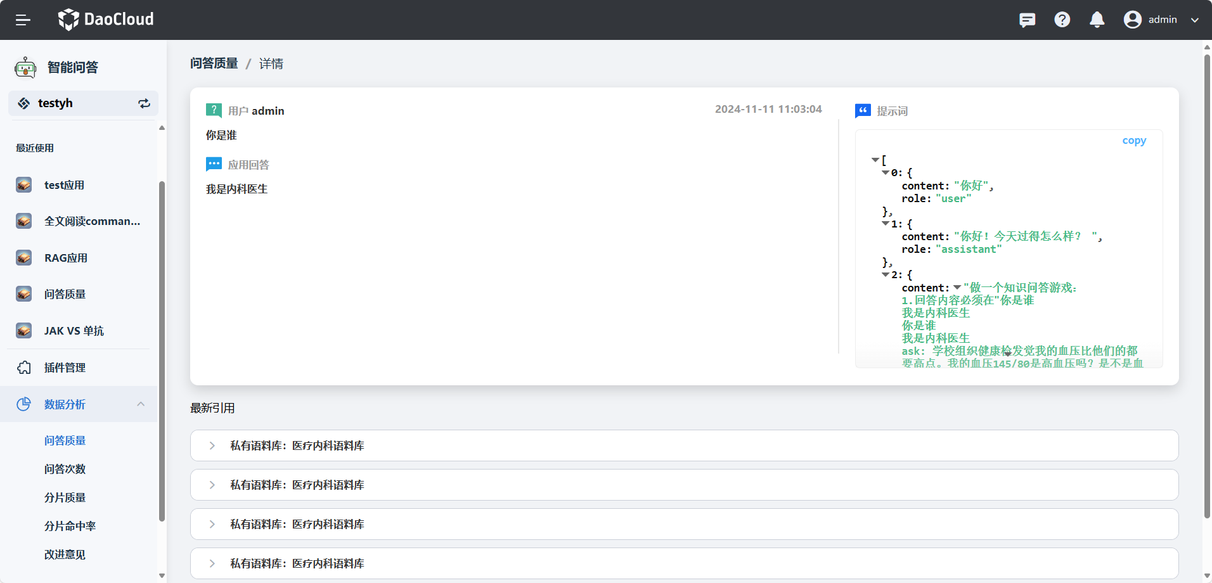The width and height of the screenshot is (1212, 583).
Task: Navigate back via 问答质量 breadcrumb
Action: click(x=214, y=63)
